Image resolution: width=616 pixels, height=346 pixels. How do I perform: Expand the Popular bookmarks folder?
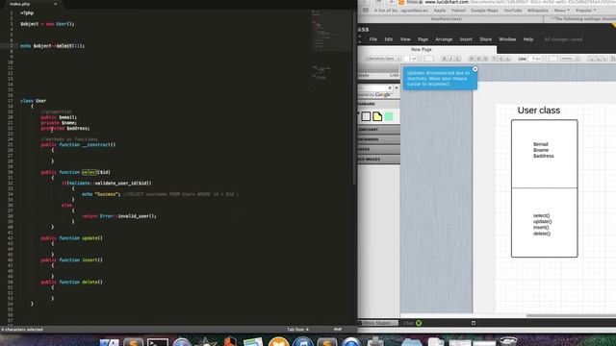[586, 11]
